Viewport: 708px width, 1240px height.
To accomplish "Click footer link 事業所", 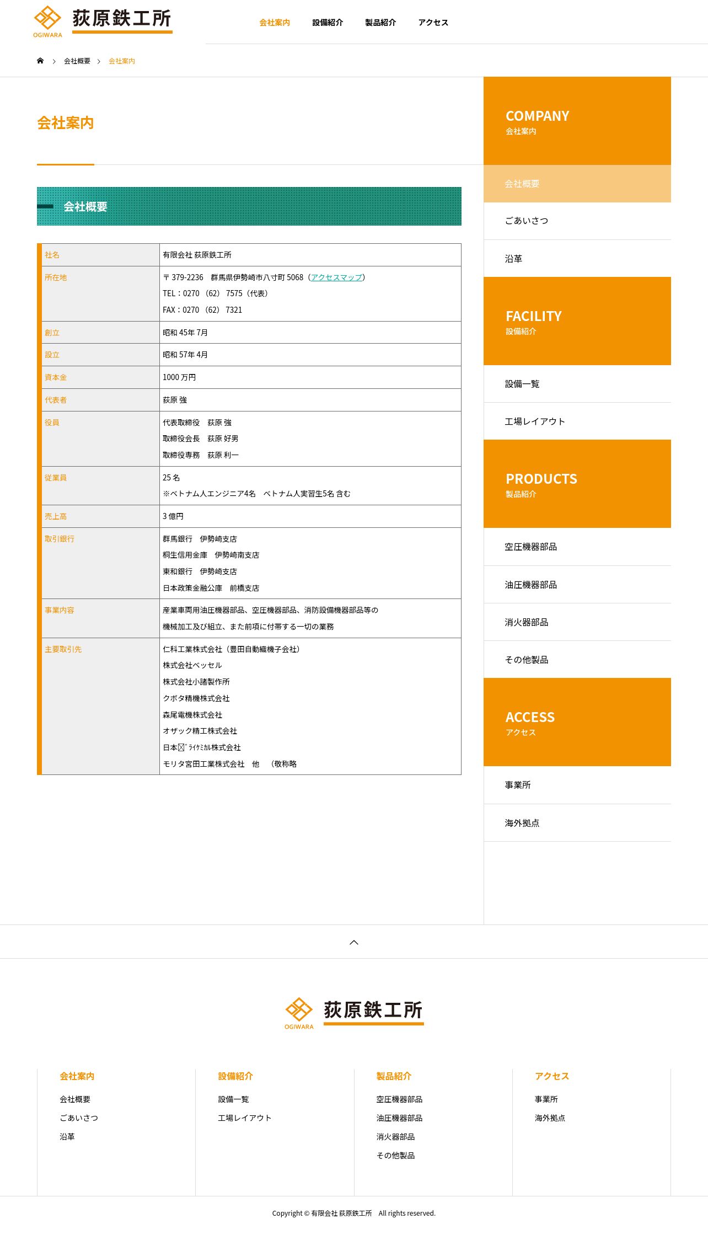I will (546, 1099).
